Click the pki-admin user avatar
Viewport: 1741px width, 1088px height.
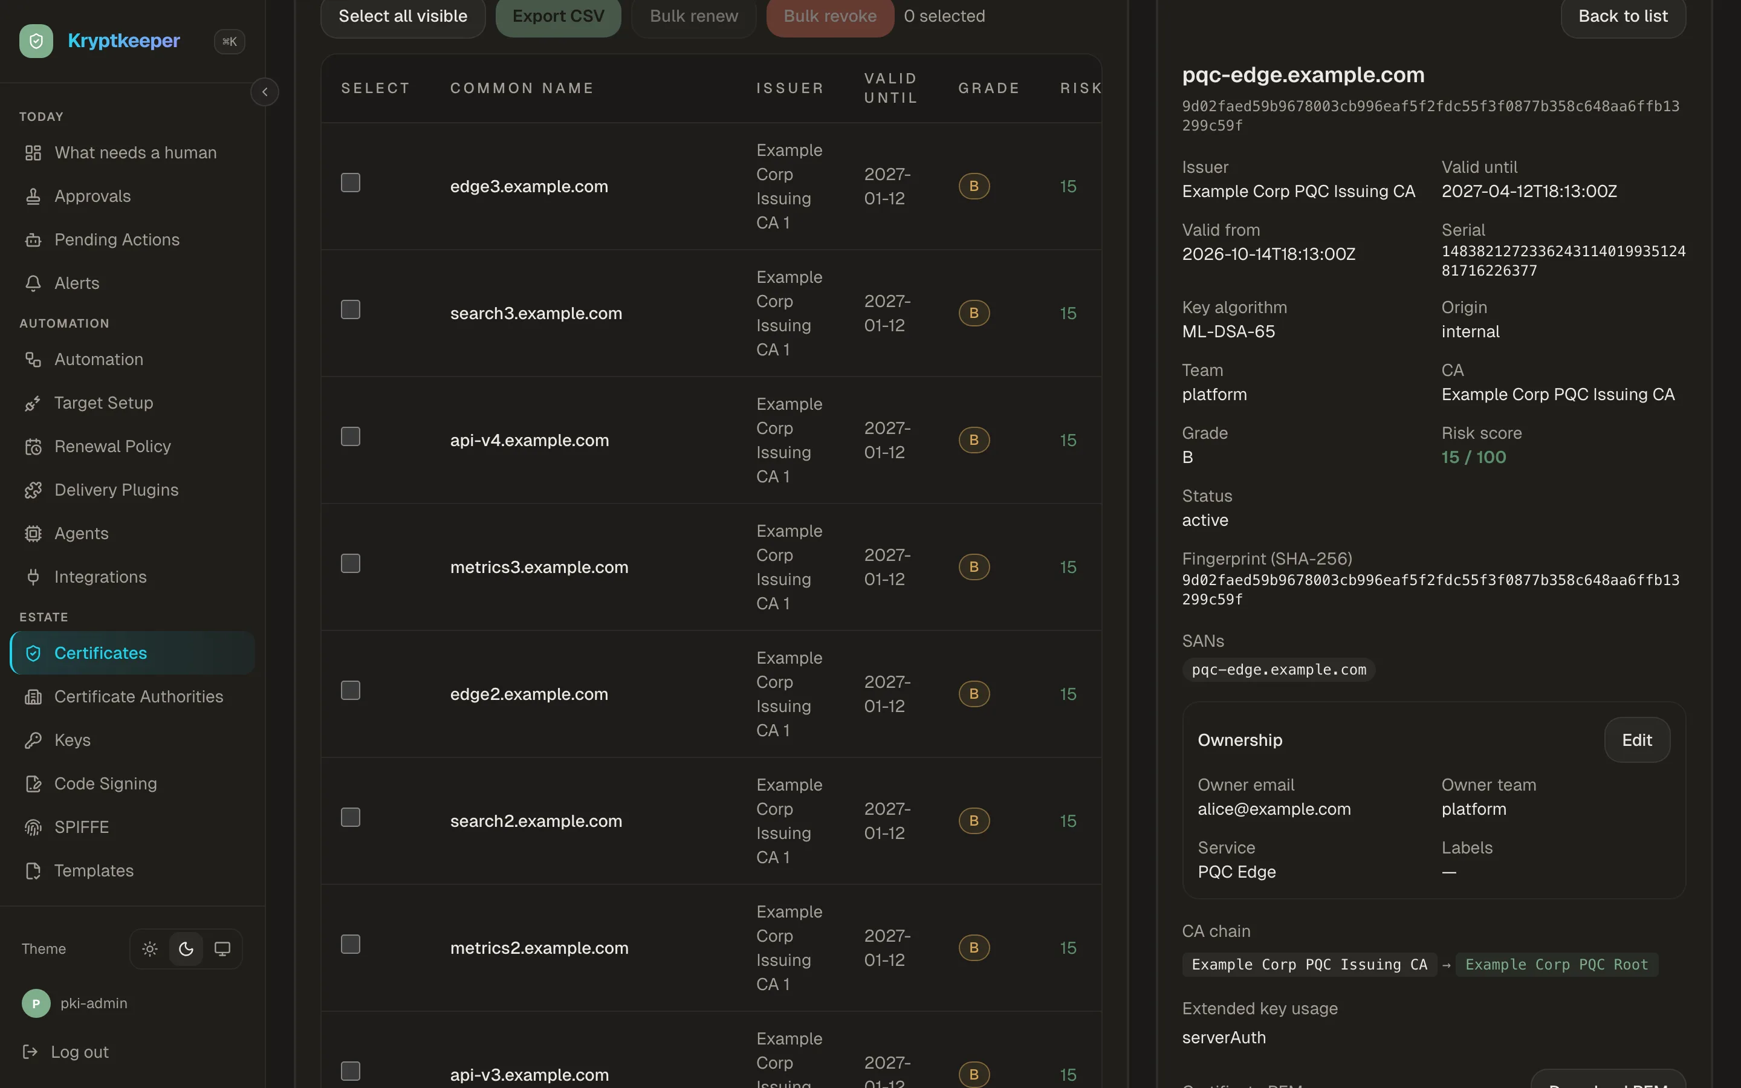pos(36,1003)
